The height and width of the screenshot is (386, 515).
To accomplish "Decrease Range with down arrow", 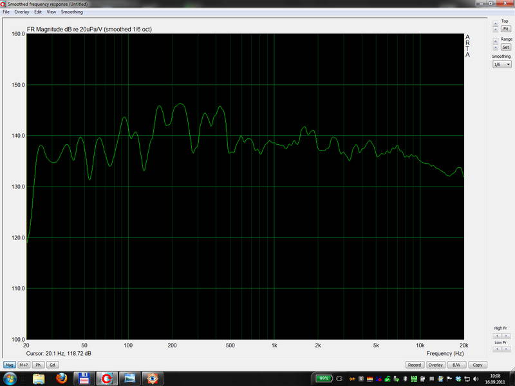I will pyautogui.click(x=496, y=47).
